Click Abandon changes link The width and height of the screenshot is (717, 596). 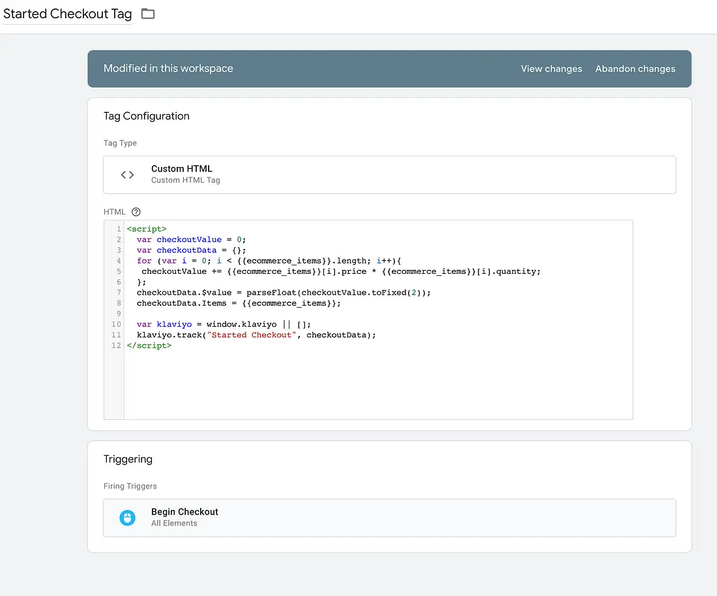coord(635,68)
